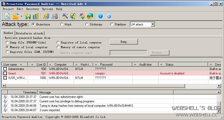Open the Options menu
This screenshot has height=120, width=224.
(x=47, y=9)
